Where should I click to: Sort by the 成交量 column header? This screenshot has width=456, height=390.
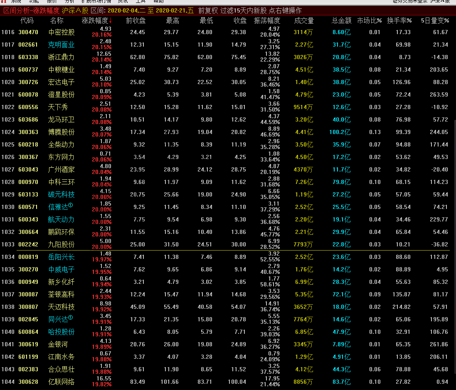(x=303, y=20)
